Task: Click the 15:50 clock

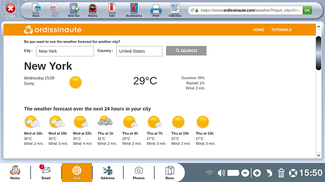Action: pyautogui.click(x=310, y=173)
